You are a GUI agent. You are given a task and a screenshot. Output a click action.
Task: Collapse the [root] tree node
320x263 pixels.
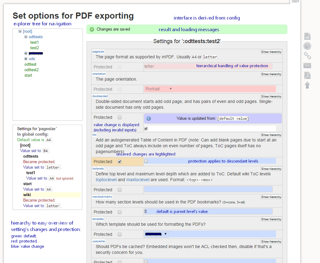[20, 31]
